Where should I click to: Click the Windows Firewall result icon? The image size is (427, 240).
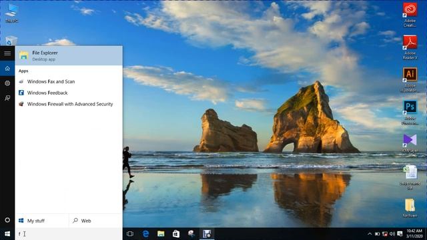pyautogui.click(x=21, y=104)
